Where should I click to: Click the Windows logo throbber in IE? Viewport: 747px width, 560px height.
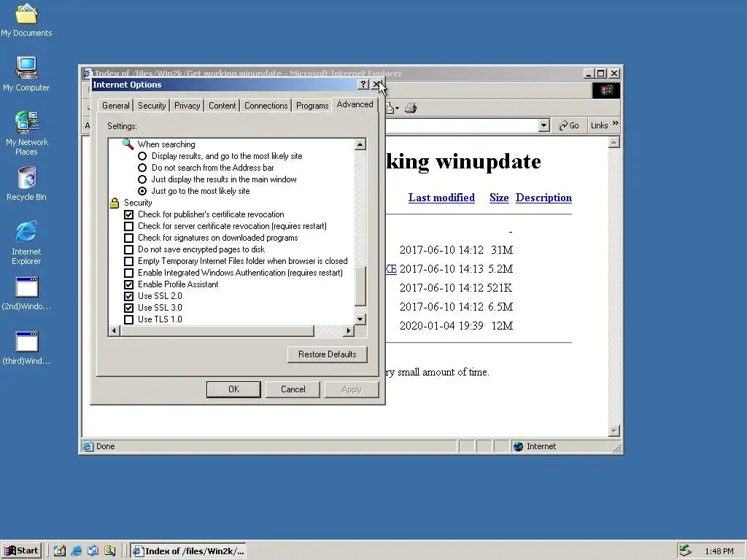[x=606, y=90]
